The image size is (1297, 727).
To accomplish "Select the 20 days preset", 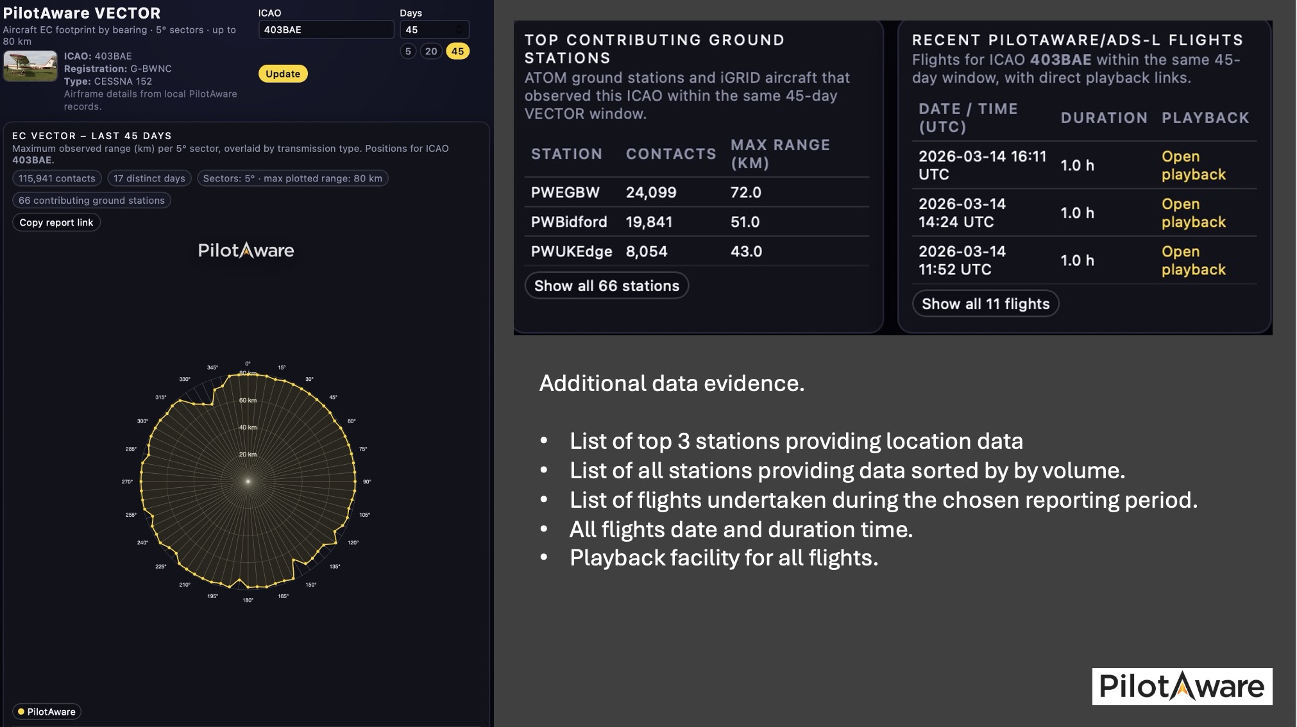I will coord(431,51).
